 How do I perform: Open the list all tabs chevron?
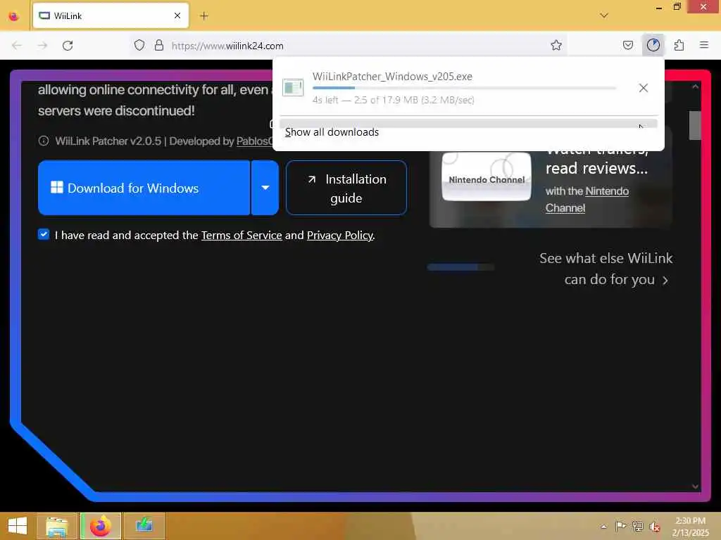604,15
